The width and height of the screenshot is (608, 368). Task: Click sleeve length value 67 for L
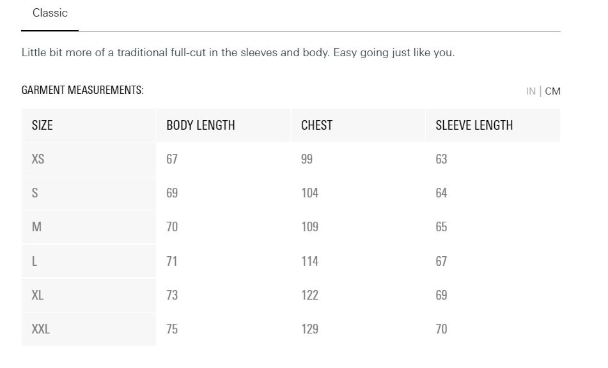(441, 261)
